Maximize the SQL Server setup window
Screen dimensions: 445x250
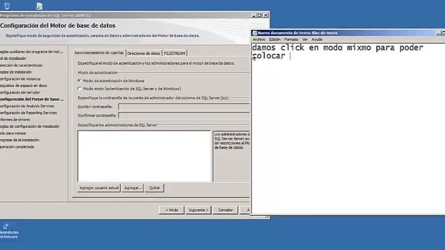(259, 15)
